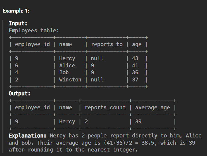Viewport: 207px width, 156px height.
Task: Click employee_id 6 in Alice's row
Action: click(16, 66)
